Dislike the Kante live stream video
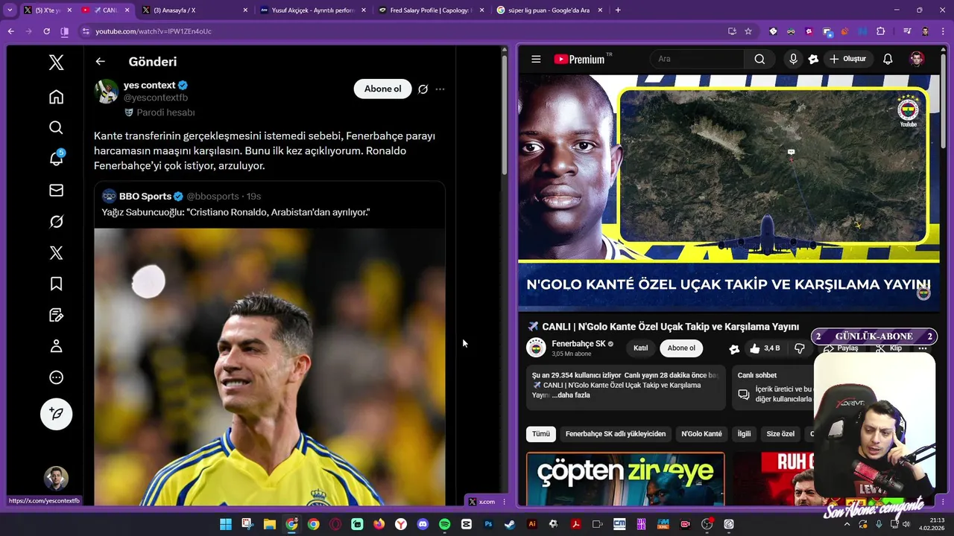This screenshot has width=954, height=536. (799, 348)
